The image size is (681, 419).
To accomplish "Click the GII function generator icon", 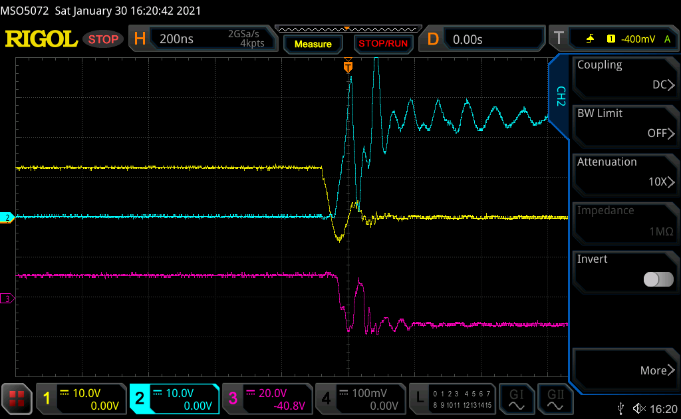I will tap(555, 399).
